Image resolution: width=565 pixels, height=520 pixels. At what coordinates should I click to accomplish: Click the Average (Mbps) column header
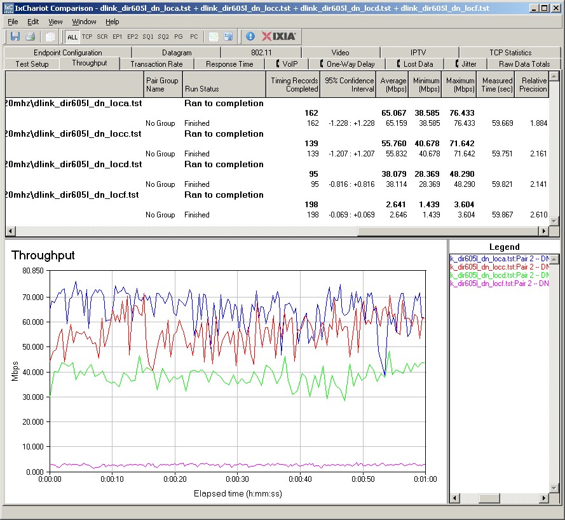pos(392,85)
